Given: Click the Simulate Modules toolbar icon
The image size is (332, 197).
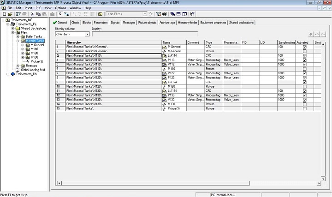Looking at the screenshot, I should pos(165,14).
